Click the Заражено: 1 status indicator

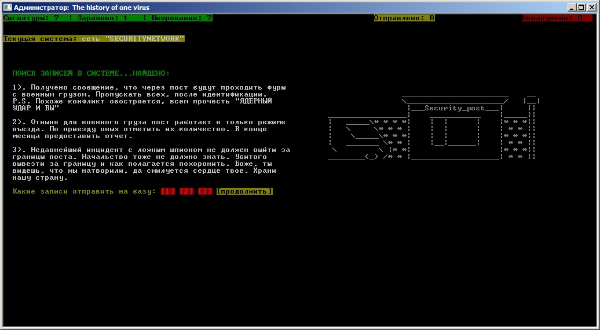point(103,18)
